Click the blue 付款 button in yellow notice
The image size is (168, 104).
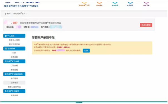pyautogui.click(x=86, y=51)
